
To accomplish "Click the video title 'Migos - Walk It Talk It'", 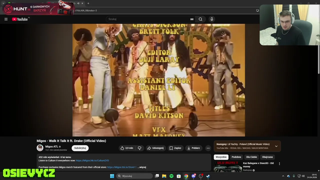I will tap(71, 141).
